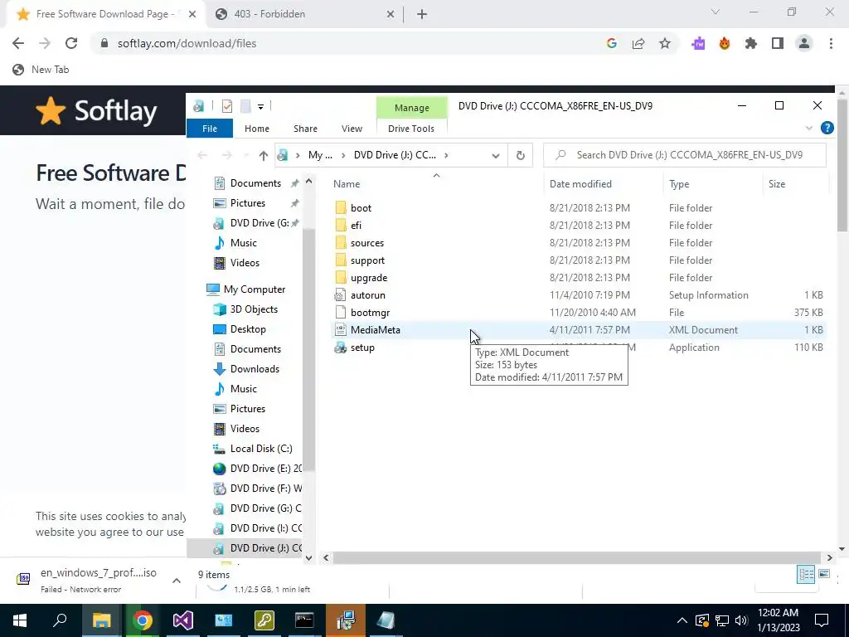The height and width of the screenshot is (637, 849).
Task: Select DVD Drive (F:) in navigation pane
Action: click(x=258, y=489)
